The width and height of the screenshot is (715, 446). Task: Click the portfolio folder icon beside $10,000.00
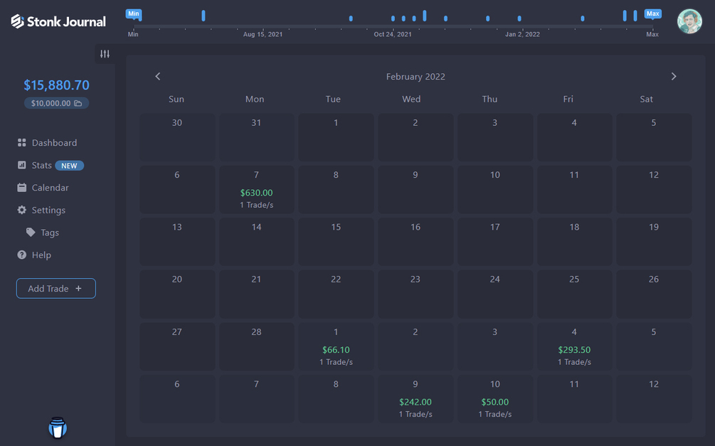[78, 104]
